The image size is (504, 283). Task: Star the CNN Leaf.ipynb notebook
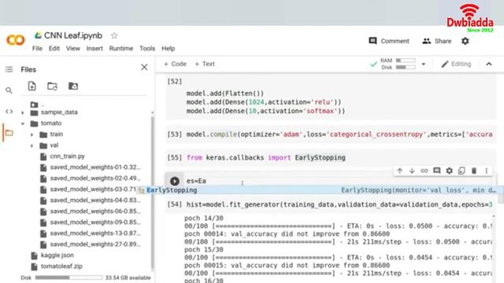point(114,35)
